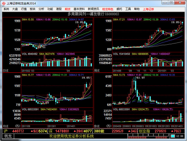Click VOL 4940492 in daily volume panel
Screen dimensions: 187x141
30,54
